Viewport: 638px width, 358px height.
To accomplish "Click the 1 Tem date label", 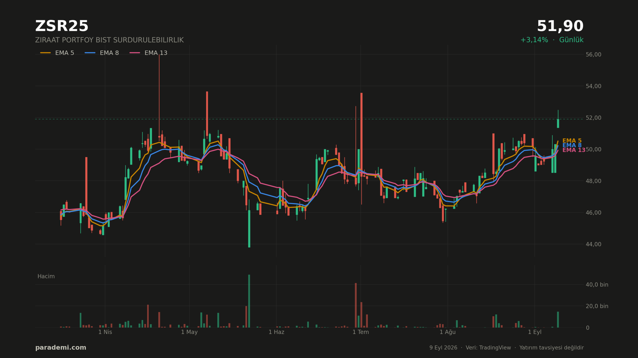I will click(361, 332).
